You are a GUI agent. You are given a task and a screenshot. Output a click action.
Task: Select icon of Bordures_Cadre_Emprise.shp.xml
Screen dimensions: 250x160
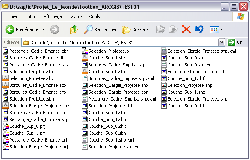click(85, 78)
